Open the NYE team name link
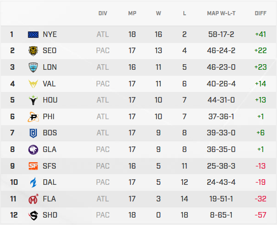 [49, 35]
